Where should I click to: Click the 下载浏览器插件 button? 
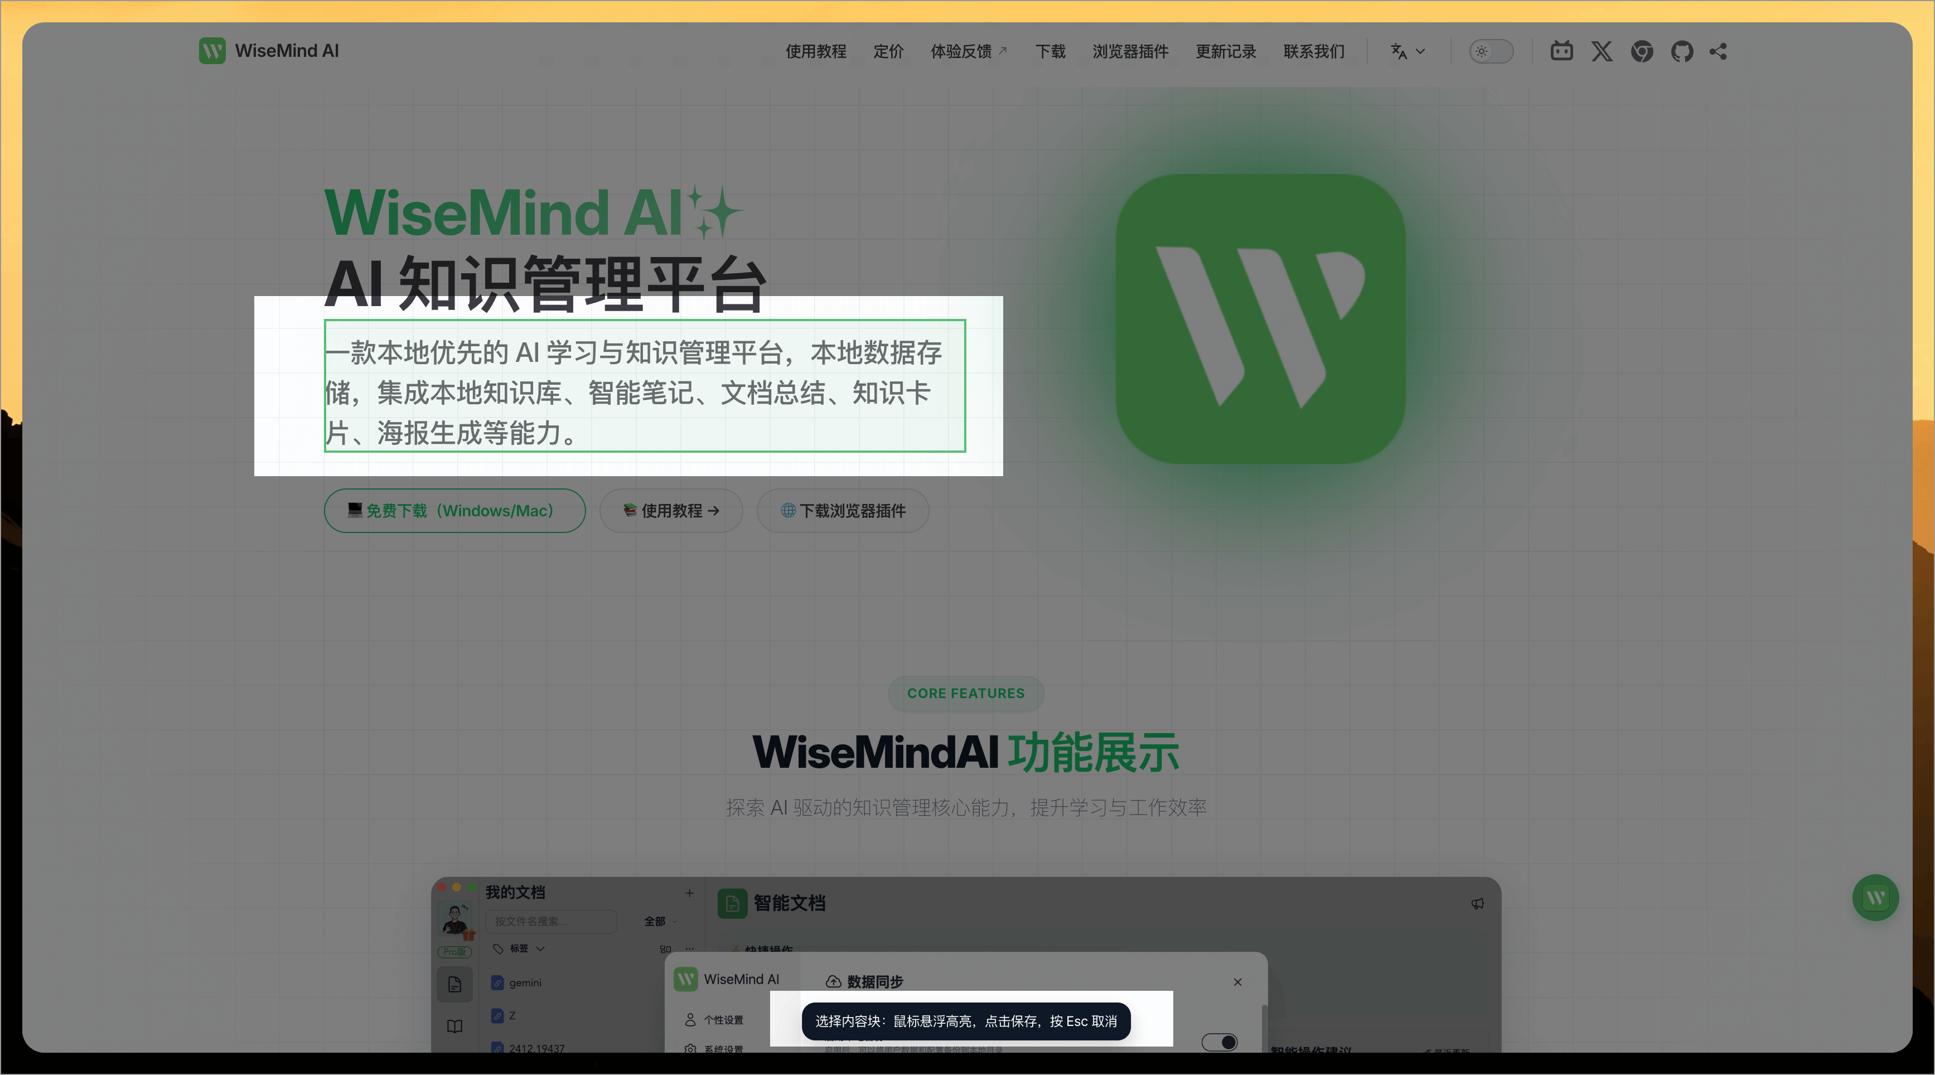[843, 510]
